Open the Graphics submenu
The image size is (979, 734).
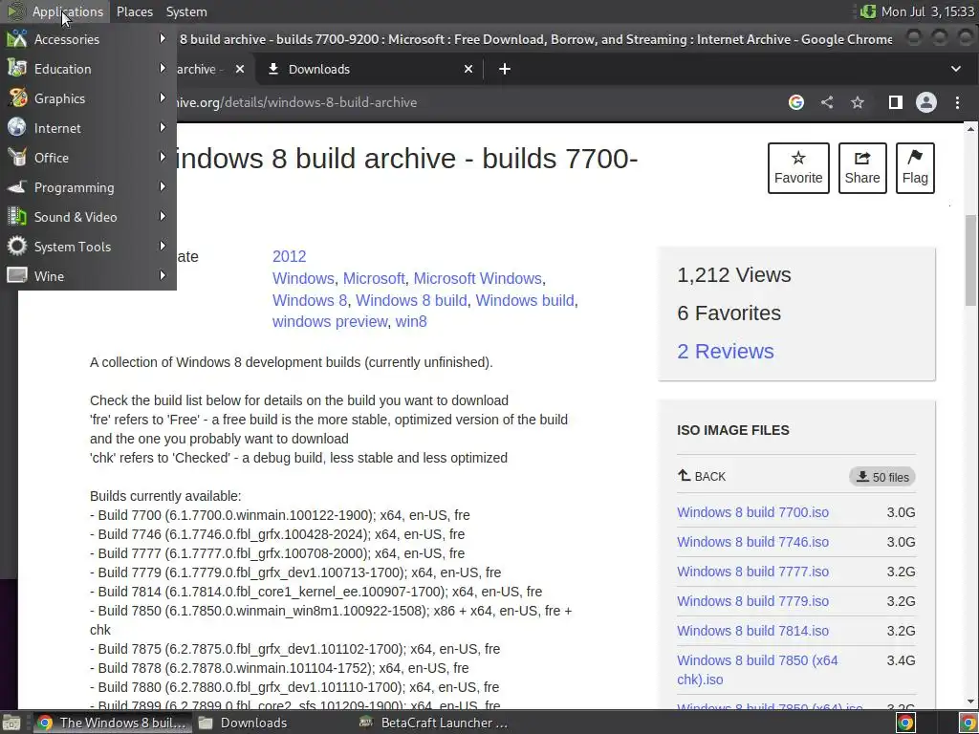point(88,98)
